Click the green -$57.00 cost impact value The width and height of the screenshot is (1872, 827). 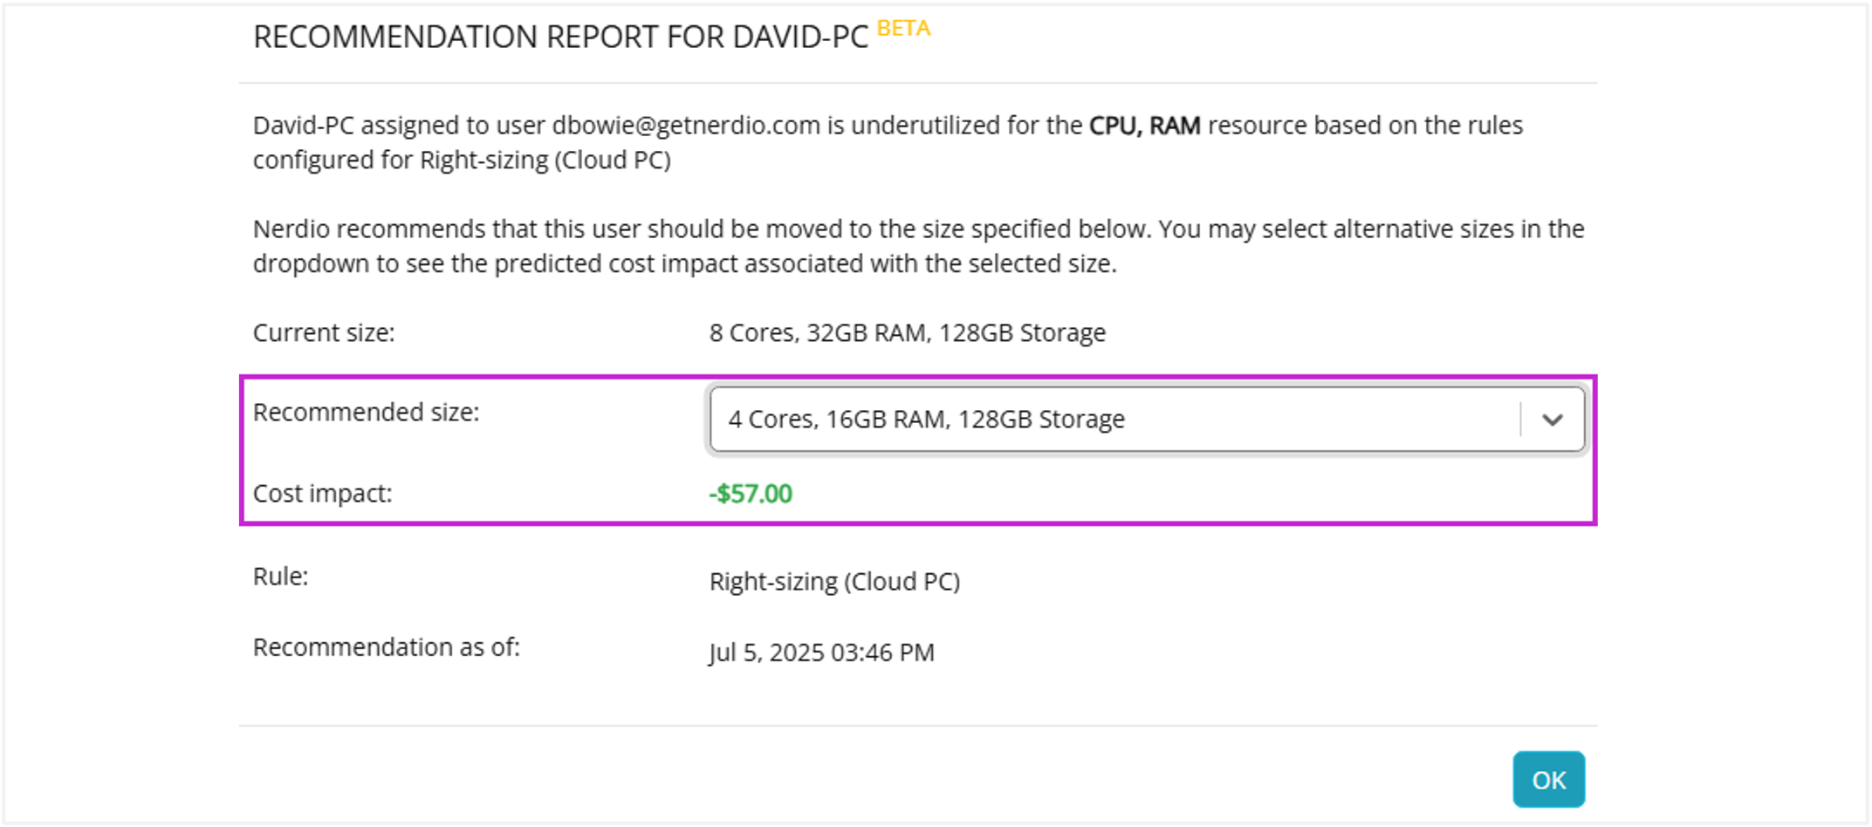751,494
